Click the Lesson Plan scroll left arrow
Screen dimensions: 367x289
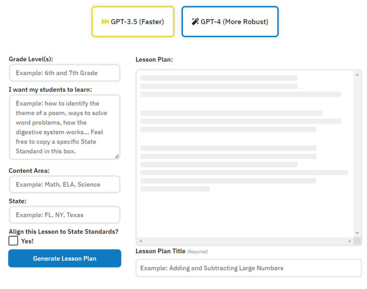pyautogui.click(x=140, y=241)
